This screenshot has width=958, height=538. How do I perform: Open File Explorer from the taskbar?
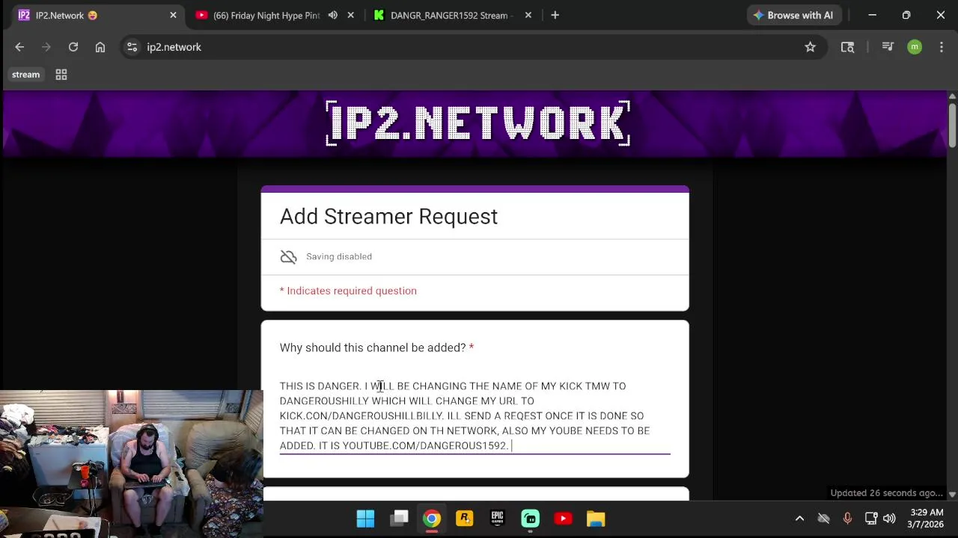click(x=596, y=519)
